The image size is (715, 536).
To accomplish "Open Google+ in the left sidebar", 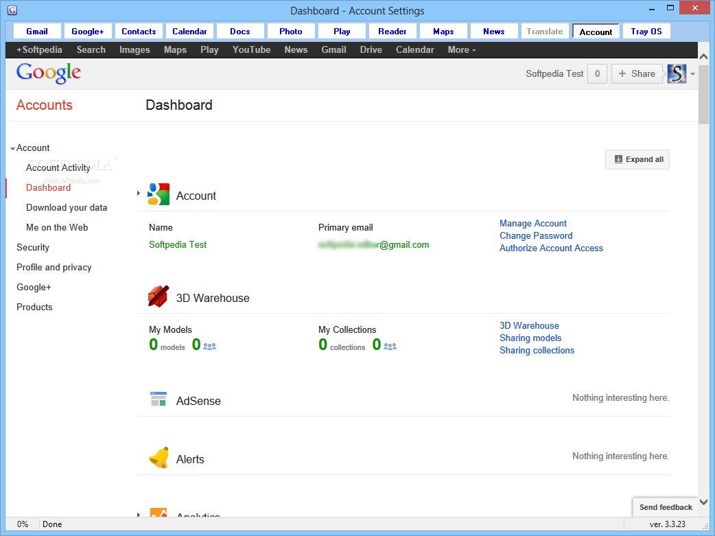I will pos(34,288).
